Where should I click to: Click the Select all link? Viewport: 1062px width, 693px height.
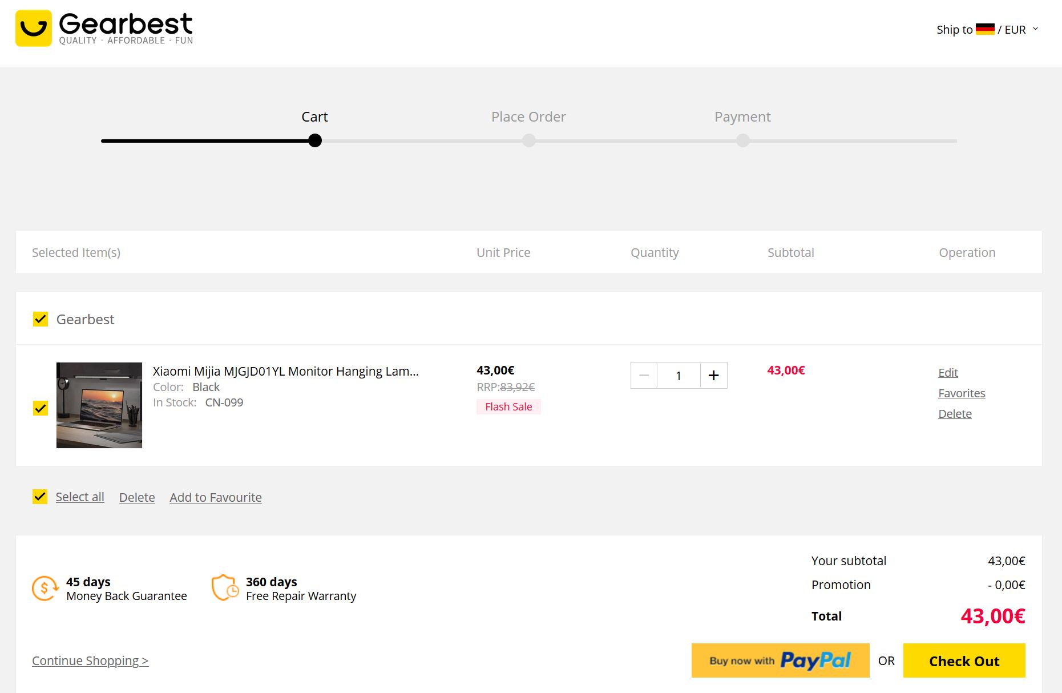coord(80,497)
